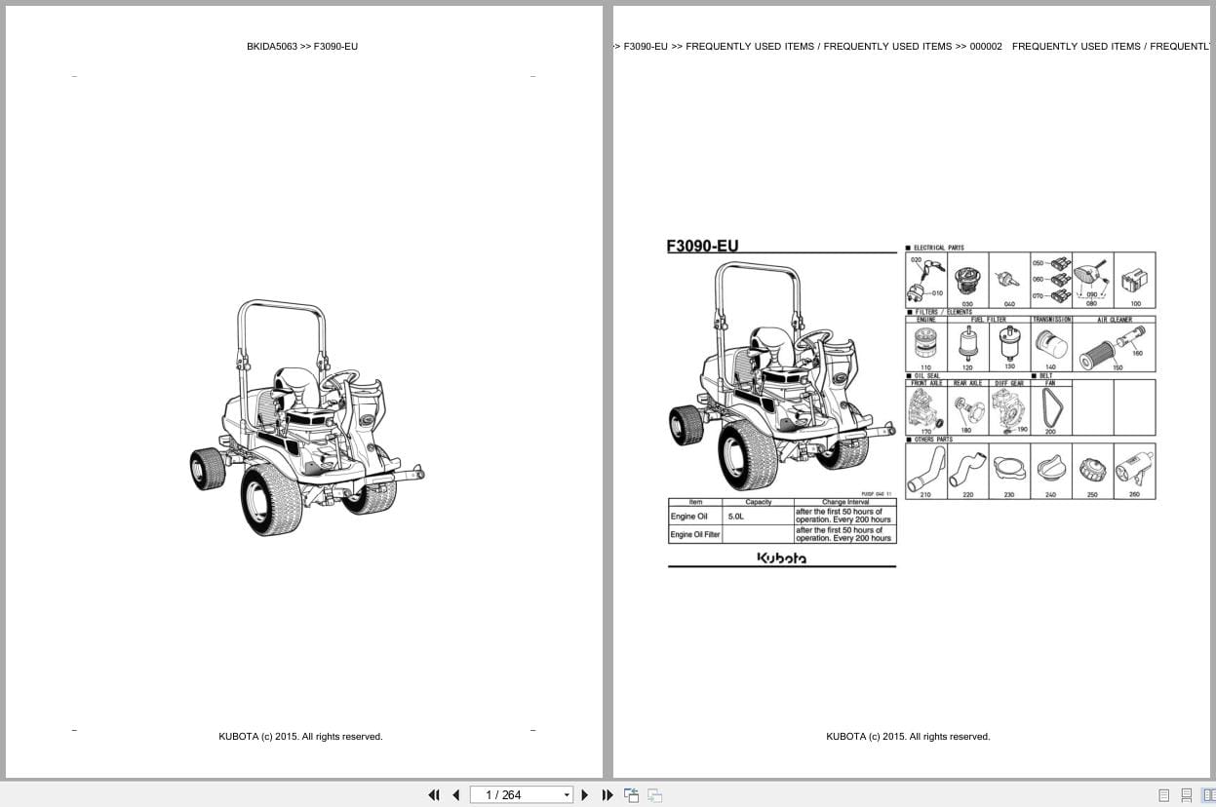
Task: Click the Engine Oil Filter table row label
Action: [x=694, y=534]
